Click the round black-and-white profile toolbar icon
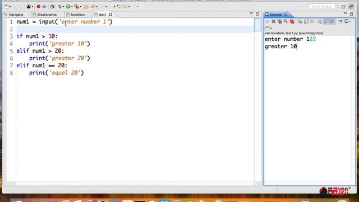Image resolution: width=359 pixels, height=202 pixels. coord(29,7)
